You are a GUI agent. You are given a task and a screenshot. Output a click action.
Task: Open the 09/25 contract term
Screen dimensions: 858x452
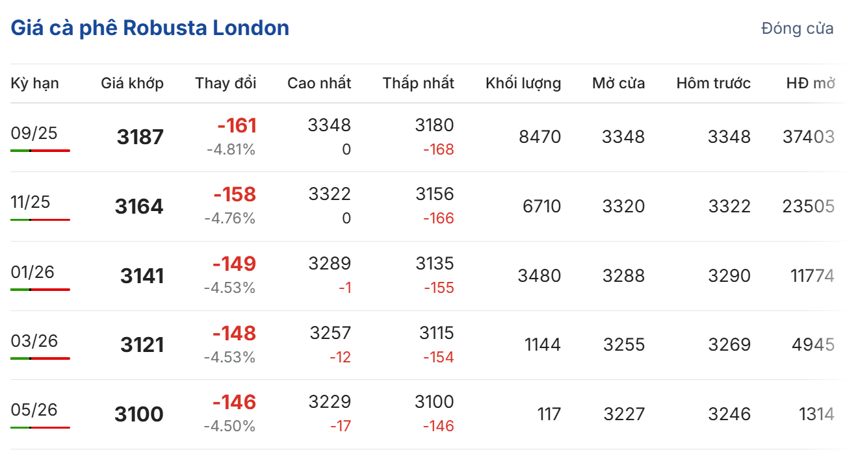(34, 133)
